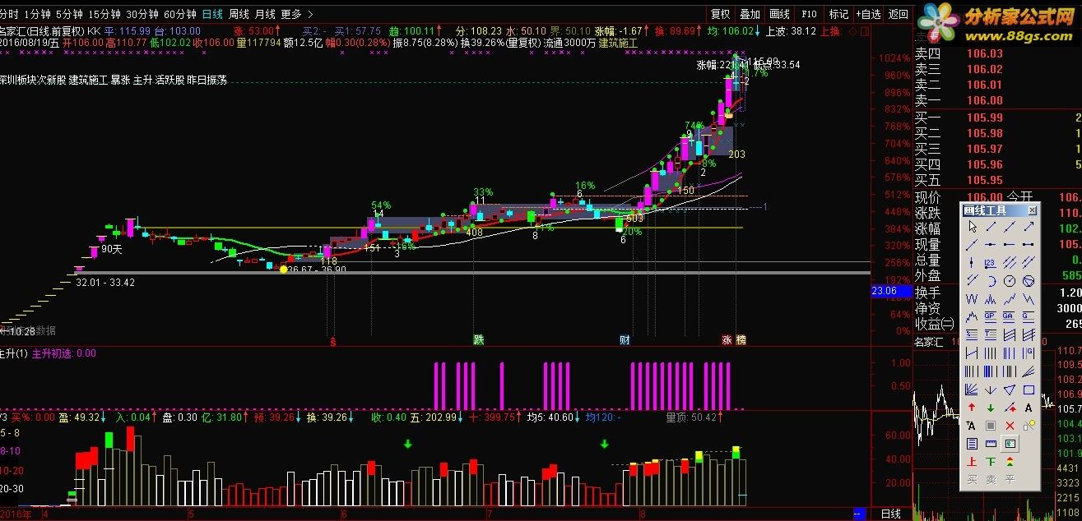Click the 买 button in drawing palette

pyautogui.click(x=973, y=480)
